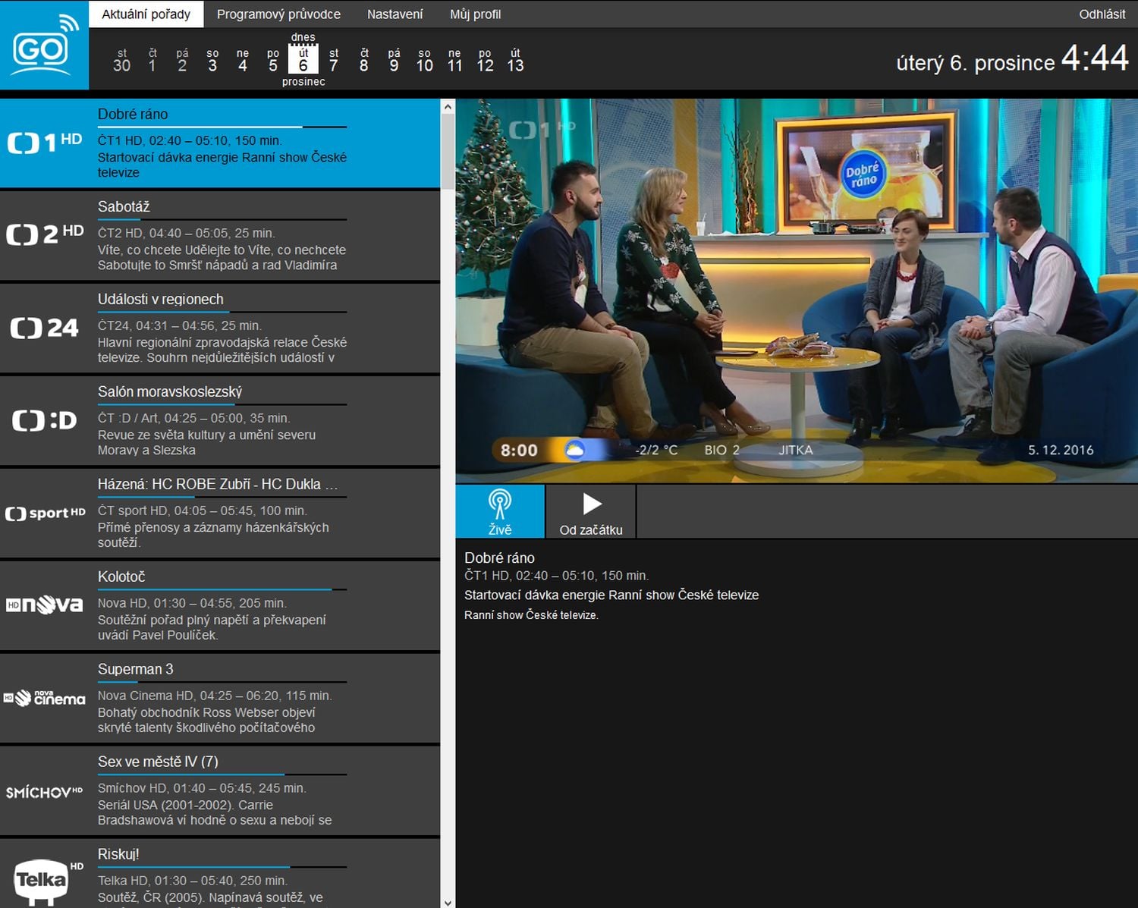Select Wednesday 7 in the date strip
Viewport: 1138px width, 908px height.
tap(334, 61)
